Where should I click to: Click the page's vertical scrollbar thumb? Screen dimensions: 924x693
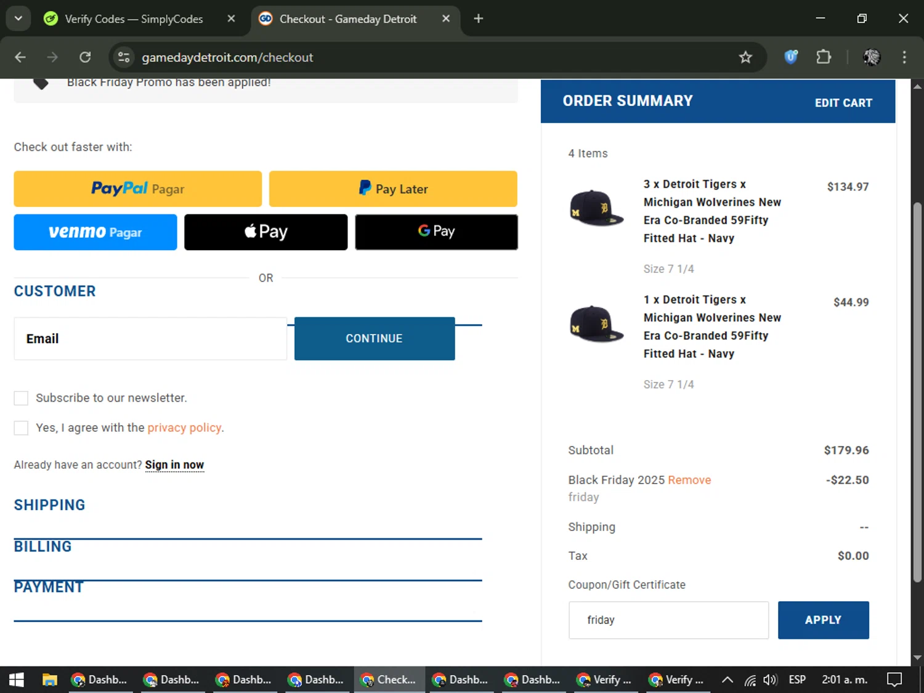(917, 392)
